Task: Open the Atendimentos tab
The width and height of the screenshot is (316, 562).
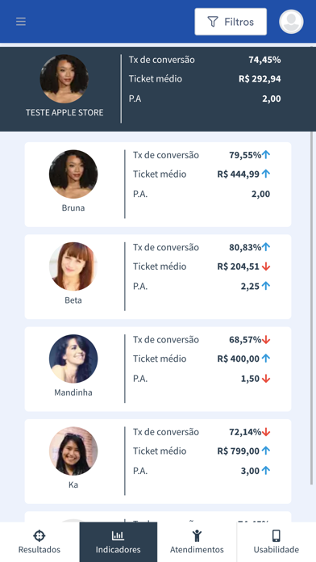Action: coord(197,543)
